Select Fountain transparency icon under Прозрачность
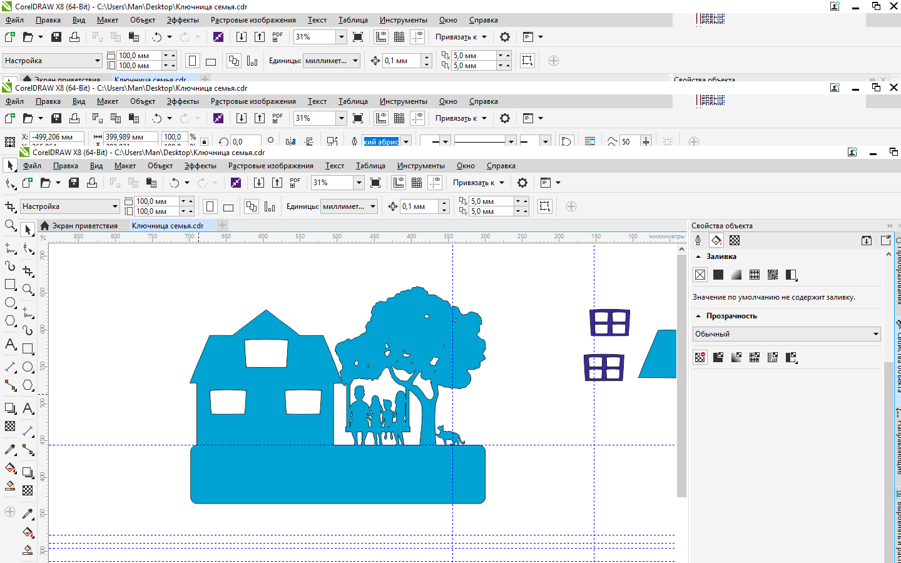 pyautogui.click(x=736, y=357)
